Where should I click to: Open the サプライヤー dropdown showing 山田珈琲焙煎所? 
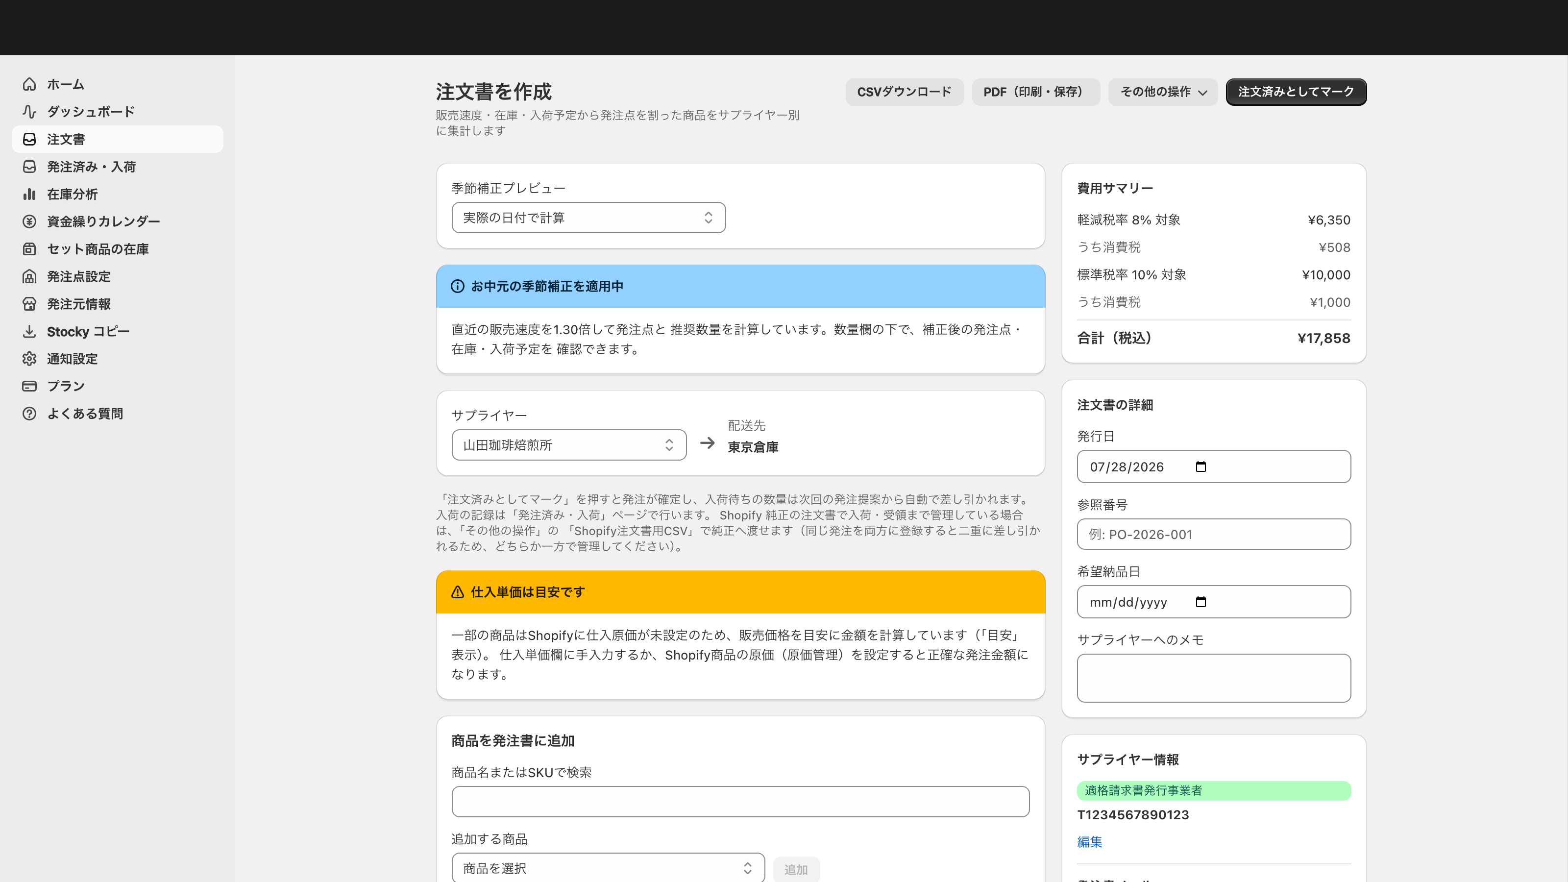569,445
